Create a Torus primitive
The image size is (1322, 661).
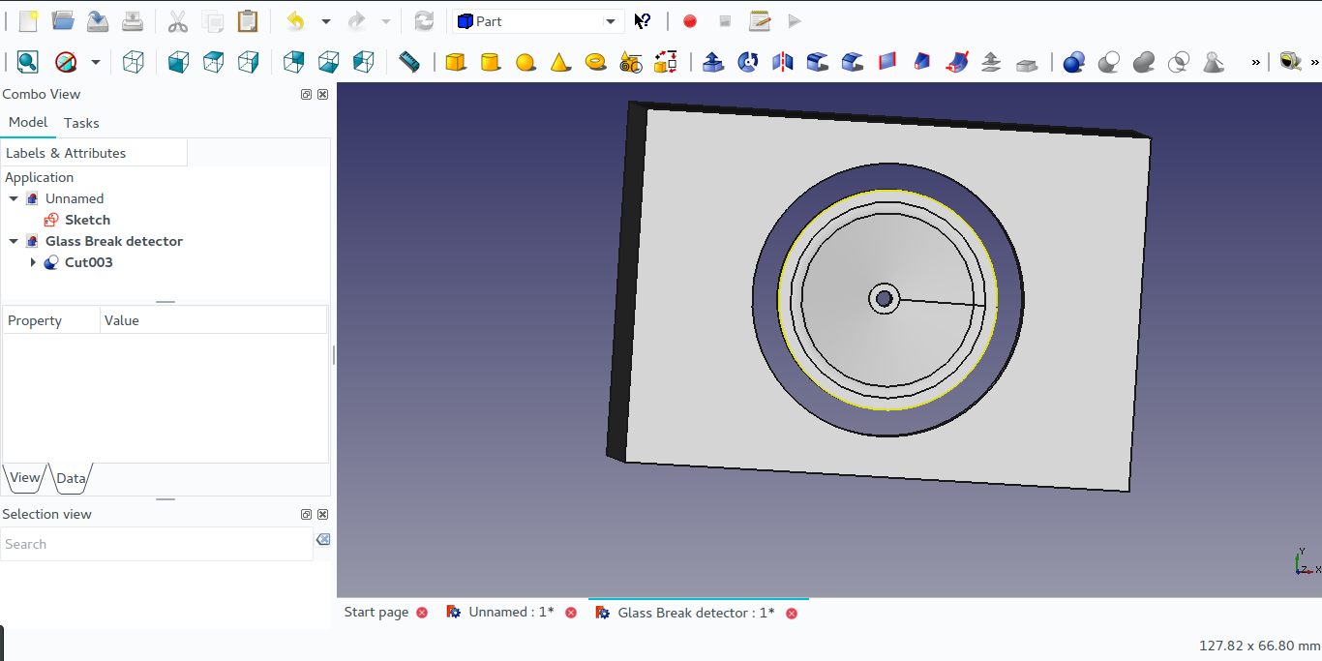tap(596, 61)
